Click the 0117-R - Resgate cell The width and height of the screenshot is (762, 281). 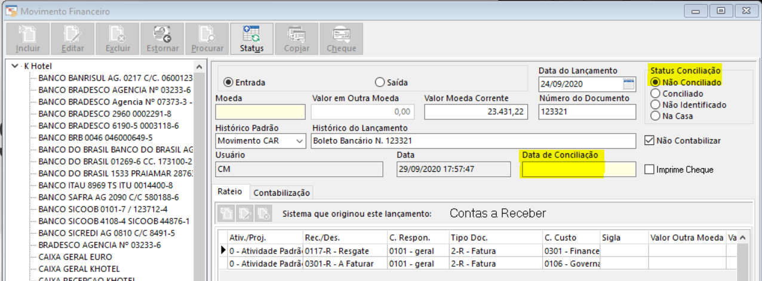coord(345,251)
